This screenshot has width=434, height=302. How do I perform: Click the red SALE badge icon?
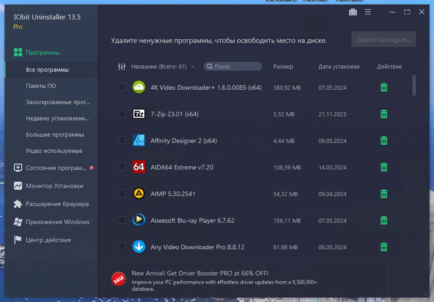pyautogui.click(x=119, y=279)
